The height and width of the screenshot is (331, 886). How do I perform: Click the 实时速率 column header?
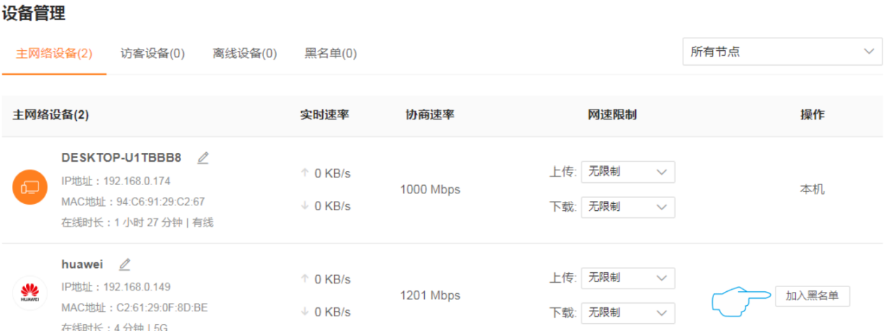tap(324, 115)
